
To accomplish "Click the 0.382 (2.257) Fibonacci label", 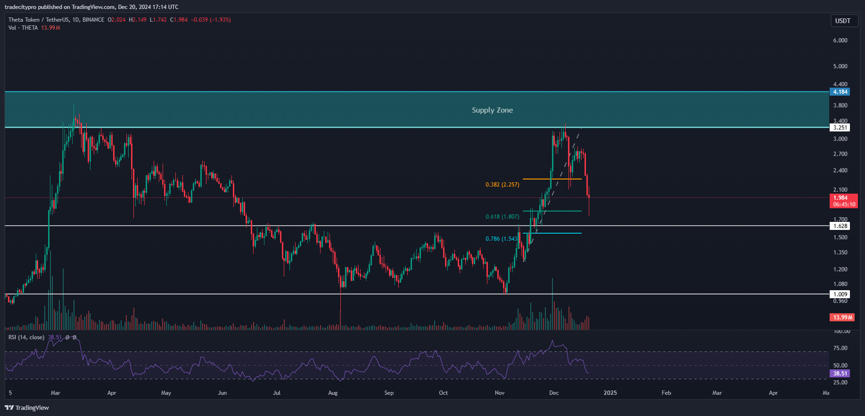I will pyautogui.click(x=503, y=185).
